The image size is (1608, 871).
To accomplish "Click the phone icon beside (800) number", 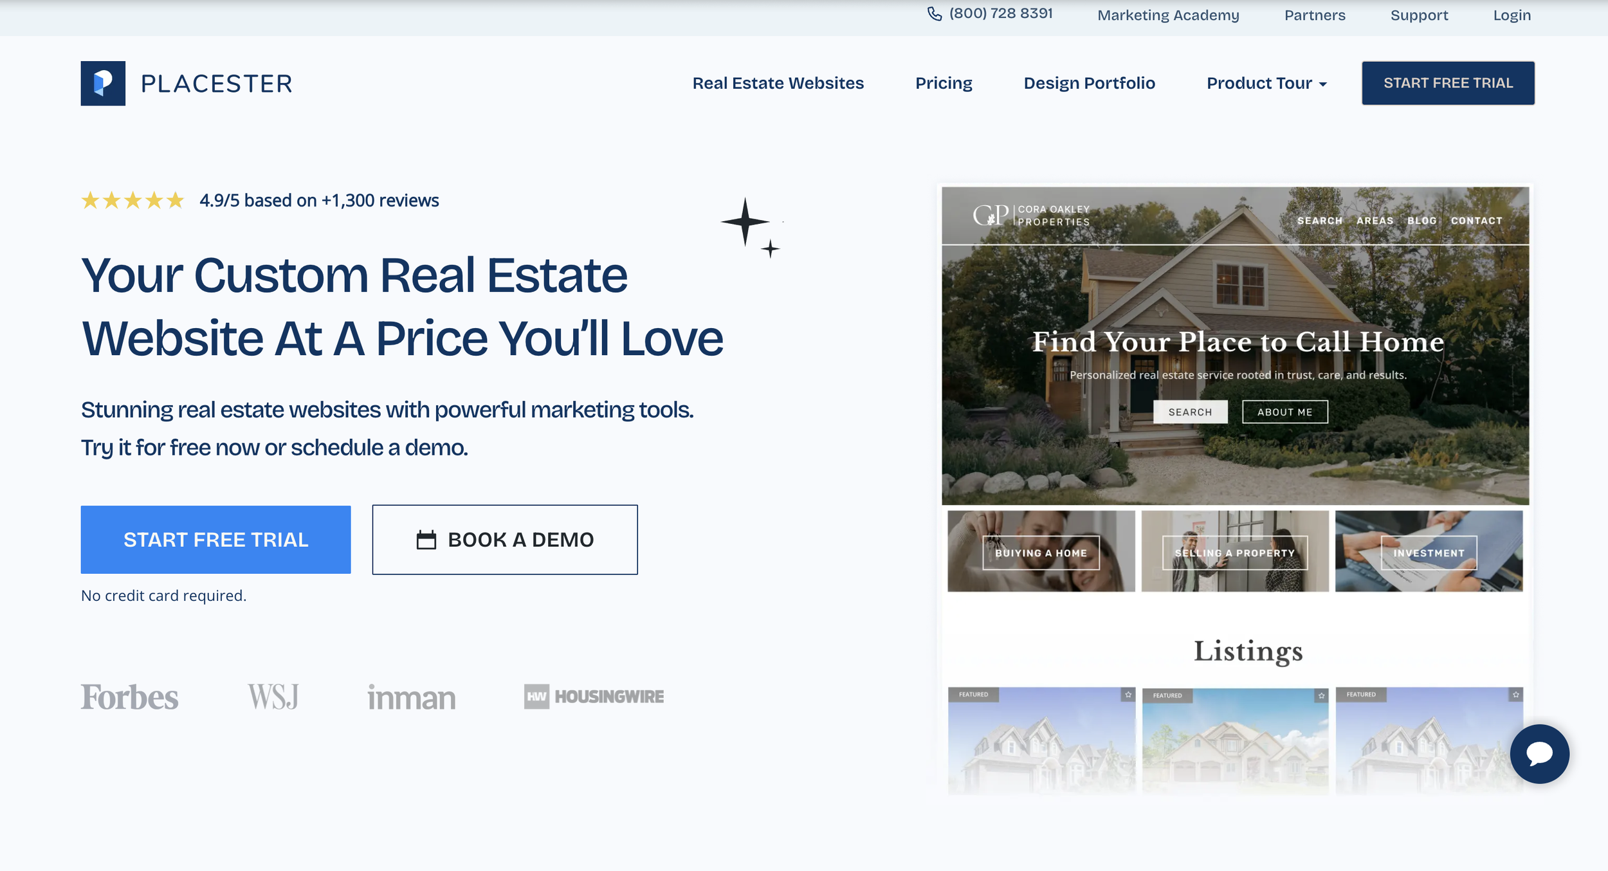I will coord(934,14).
